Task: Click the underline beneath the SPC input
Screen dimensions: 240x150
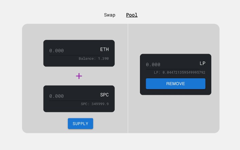Action: [x=79, y=101]
